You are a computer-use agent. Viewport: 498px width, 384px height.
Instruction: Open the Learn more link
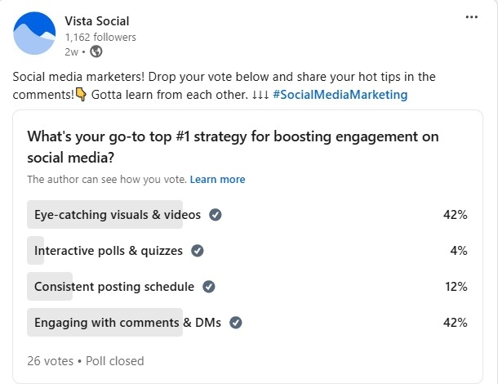(217, 179)
